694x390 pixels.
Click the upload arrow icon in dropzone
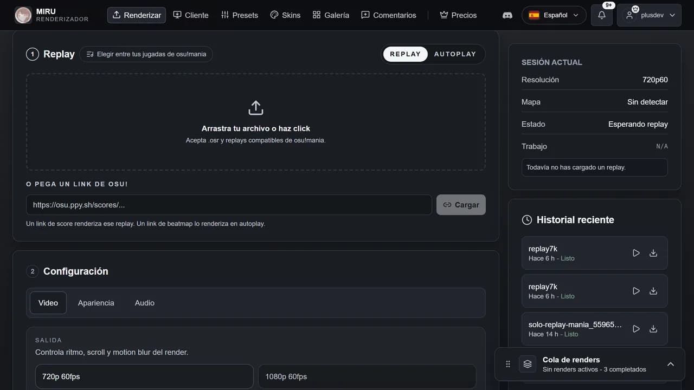[x=256, y=107]
